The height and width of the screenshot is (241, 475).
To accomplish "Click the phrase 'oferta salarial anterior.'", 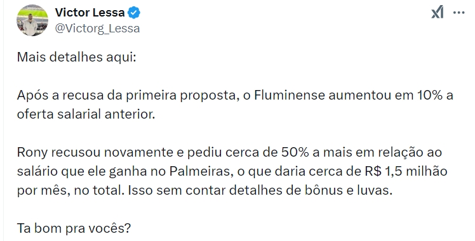I will [x=86, y=114].
